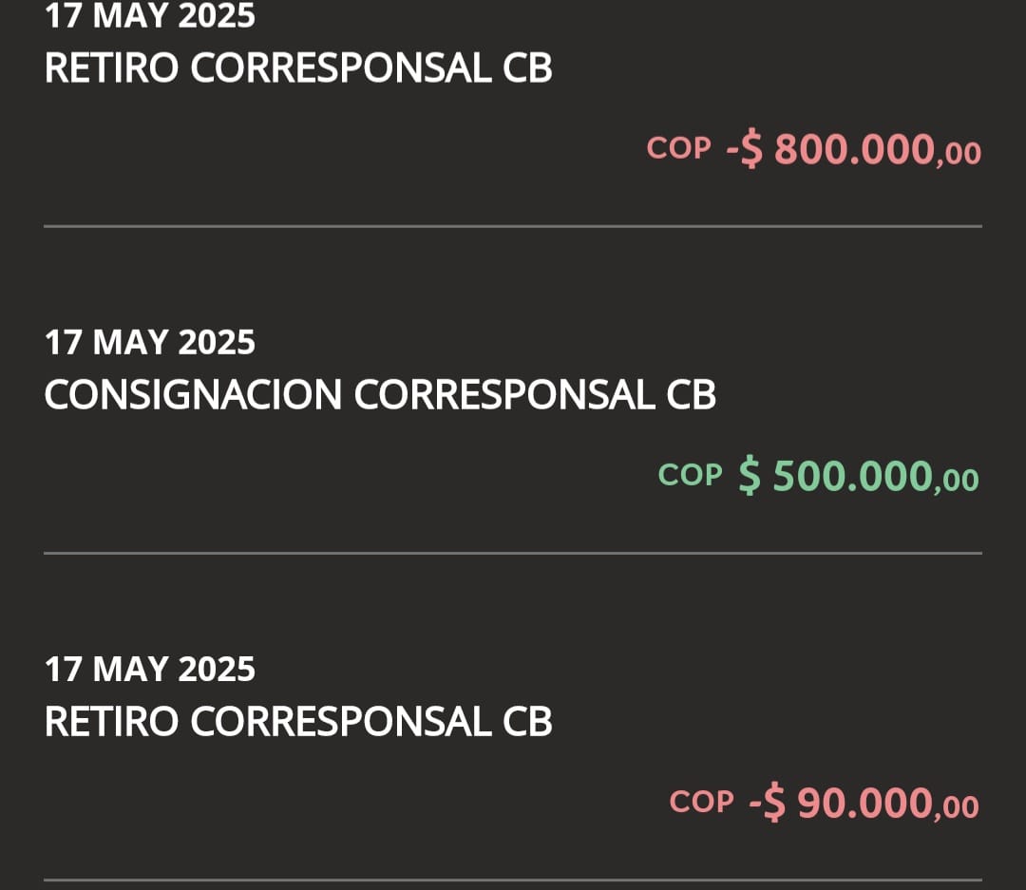Click the divider below the 800.000 amount

point(513,226)
